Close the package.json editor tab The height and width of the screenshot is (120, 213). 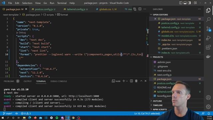point(26,9)
